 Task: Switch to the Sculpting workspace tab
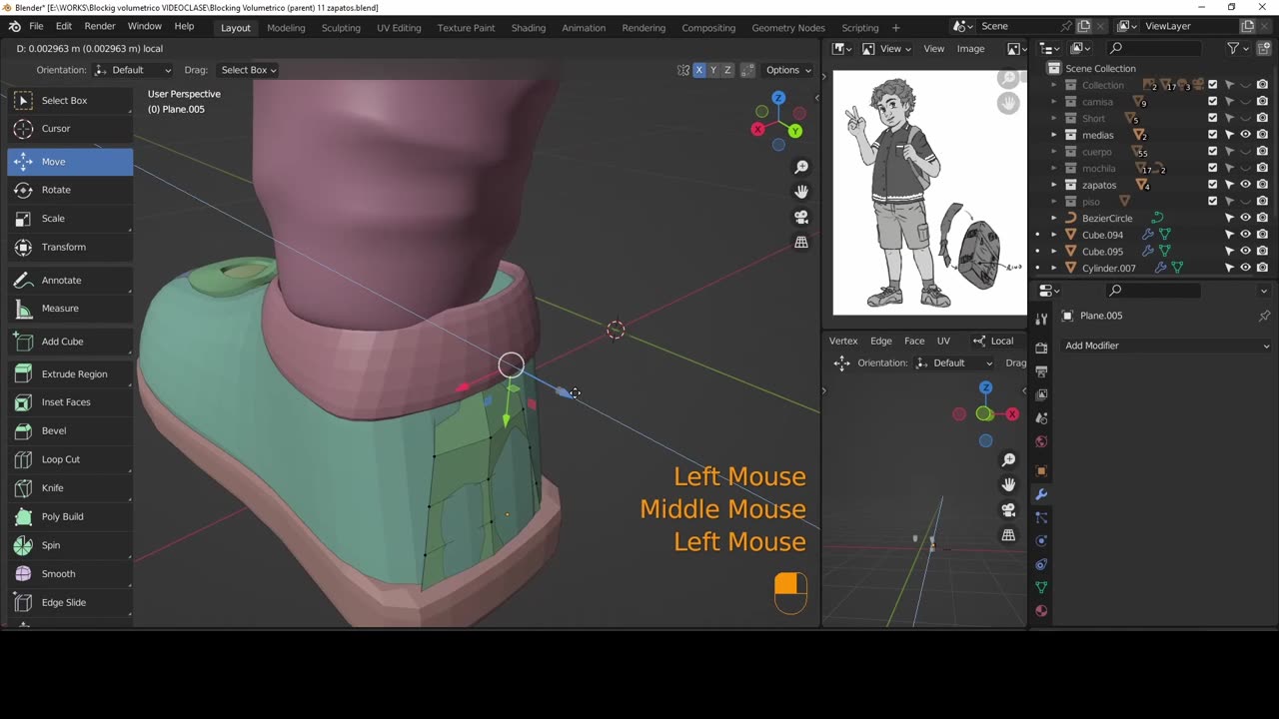(x=341, y=28)
